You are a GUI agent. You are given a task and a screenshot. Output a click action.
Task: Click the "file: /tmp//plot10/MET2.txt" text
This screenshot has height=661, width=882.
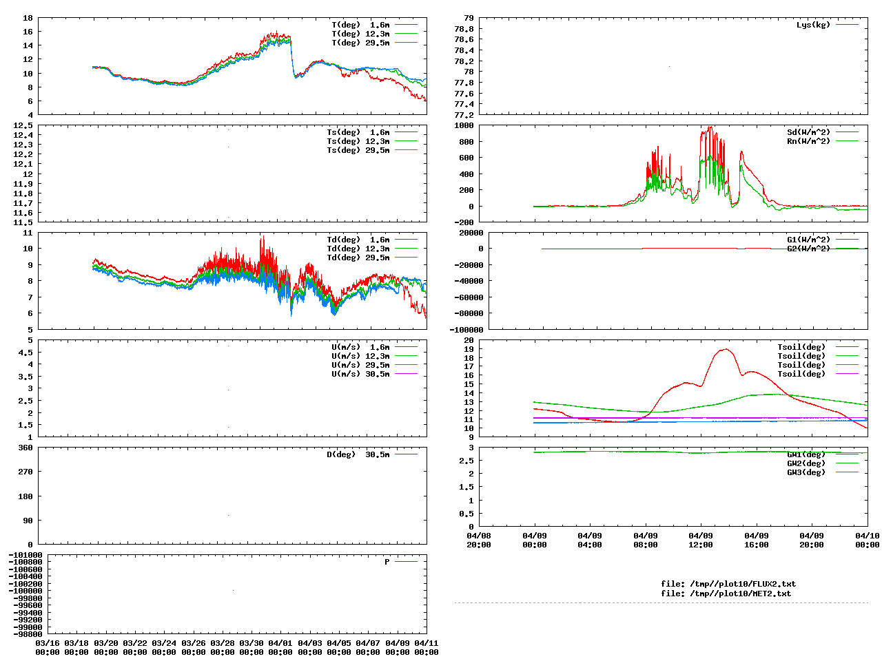pyautogui.click(x=726, y=594)
